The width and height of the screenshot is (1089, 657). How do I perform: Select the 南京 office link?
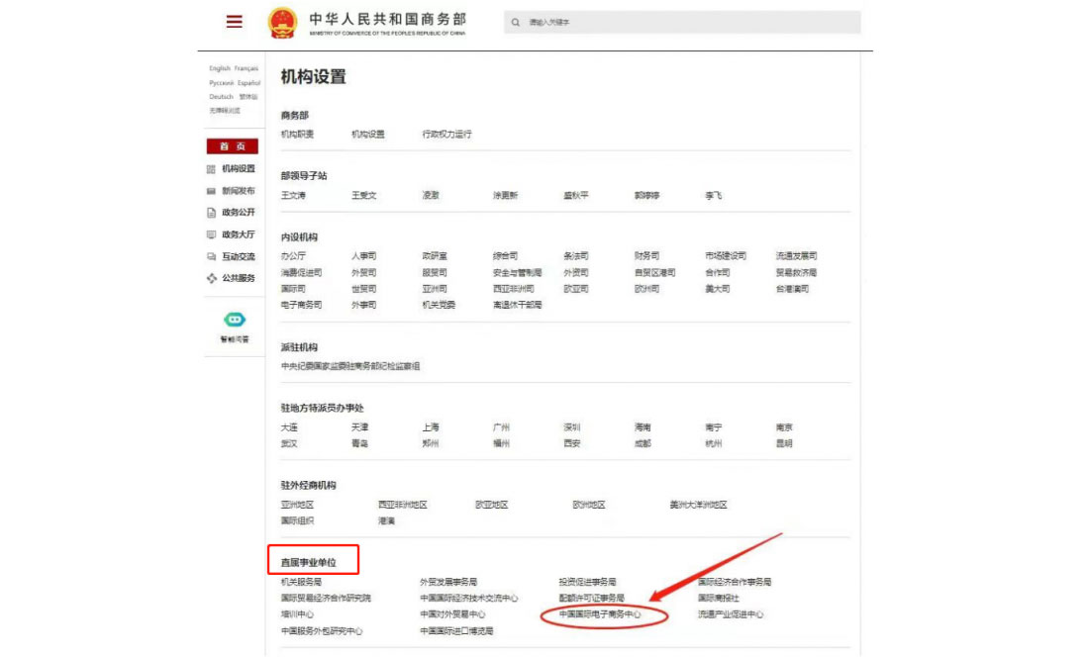(x=784, y=427)
